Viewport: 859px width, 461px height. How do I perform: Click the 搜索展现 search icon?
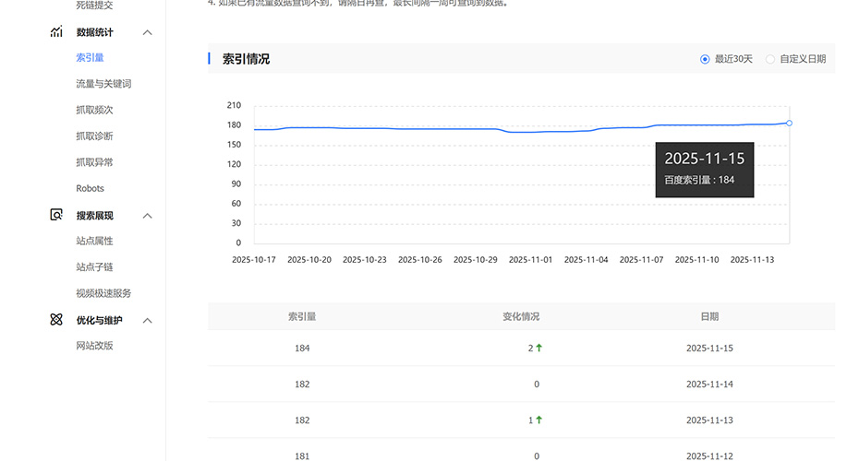click(56, 215)
